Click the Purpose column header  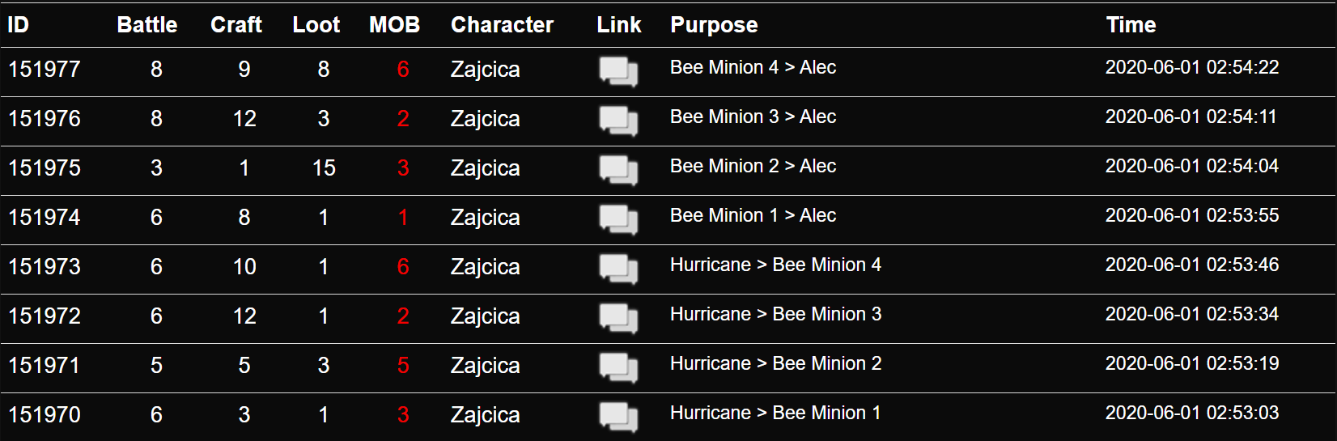(x=714, y=25)
